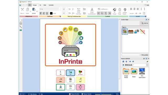
Task: Toggle bold F formatting
Action: coord(41,13)
